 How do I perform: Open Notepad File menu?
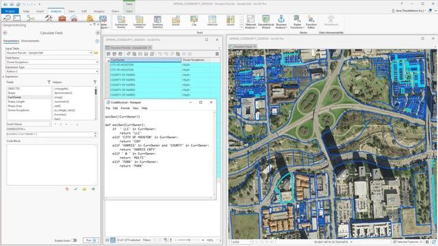pos(108,108)
